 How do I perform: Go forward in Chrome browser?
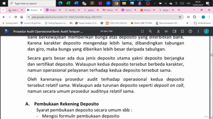point(10,17)
